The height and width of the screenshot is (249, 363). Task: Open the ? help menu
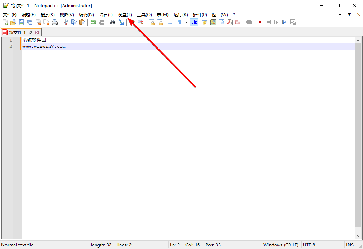click(234, 15)
